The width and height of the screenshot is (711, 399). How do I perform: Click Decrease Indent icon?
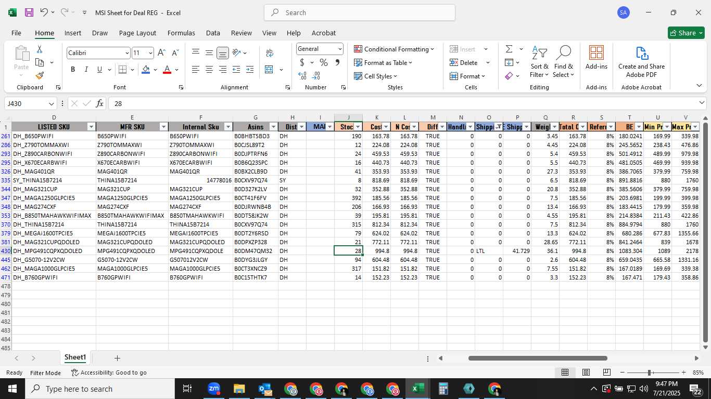(236, 70)
